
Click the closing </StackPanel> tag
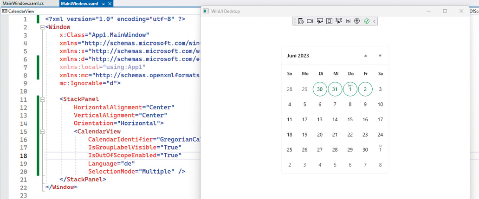(x=83, y=180)
